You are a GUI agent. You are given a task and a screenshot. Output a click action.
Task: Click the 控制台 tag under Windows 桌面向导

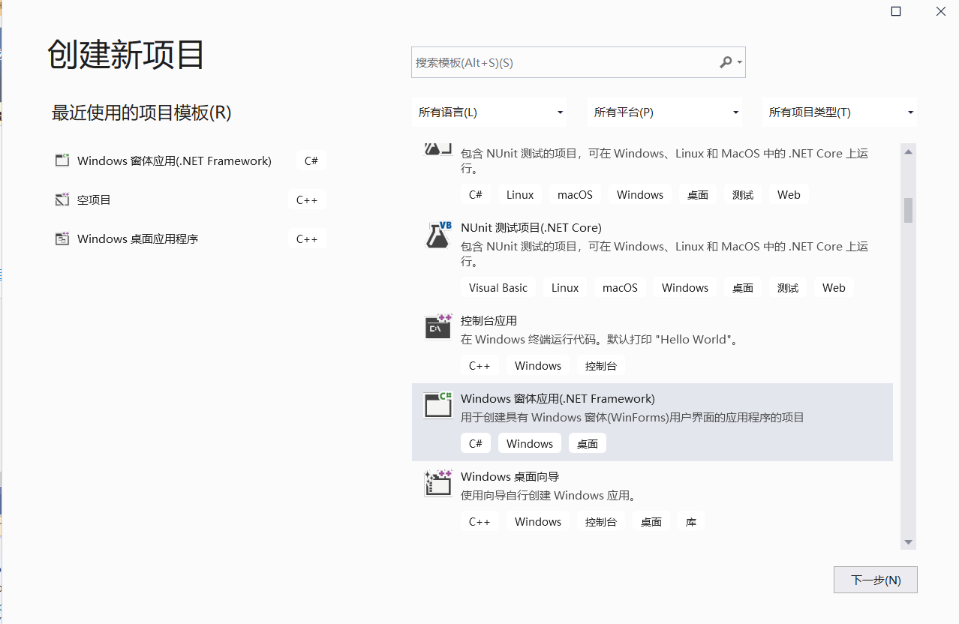coord(601,521)
